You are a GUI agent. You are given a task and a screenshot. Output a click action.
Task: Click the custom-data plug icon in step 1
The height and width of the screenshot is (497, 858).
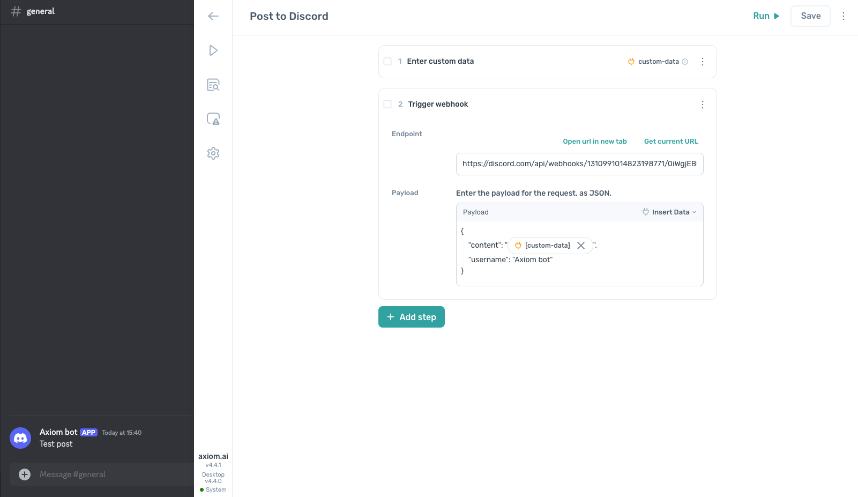point(631,62)
